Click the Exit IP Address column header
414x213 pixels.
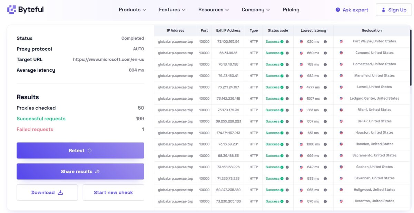(x=228, y=31)
